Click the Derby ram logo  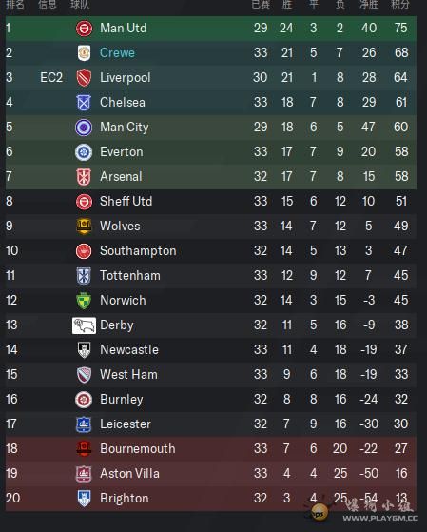pos(84,325)
